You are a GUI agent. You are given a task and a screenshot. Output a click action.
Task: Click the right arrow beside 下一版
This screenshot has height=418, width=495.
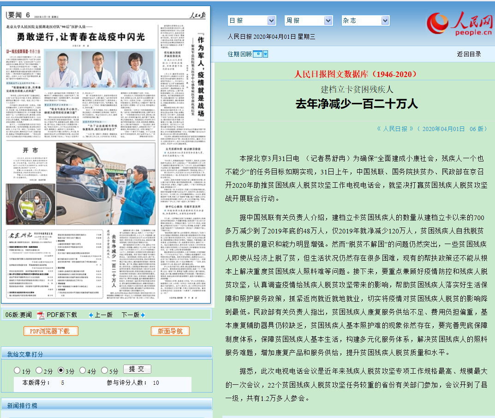[x=143, y=315]
